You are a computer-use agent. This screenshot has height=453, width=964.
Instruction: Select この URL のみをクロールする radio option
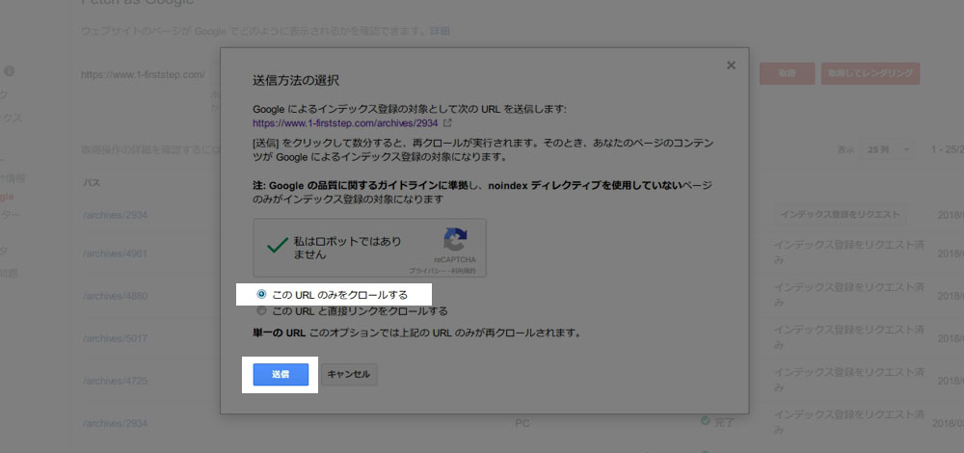click(261, 294)
